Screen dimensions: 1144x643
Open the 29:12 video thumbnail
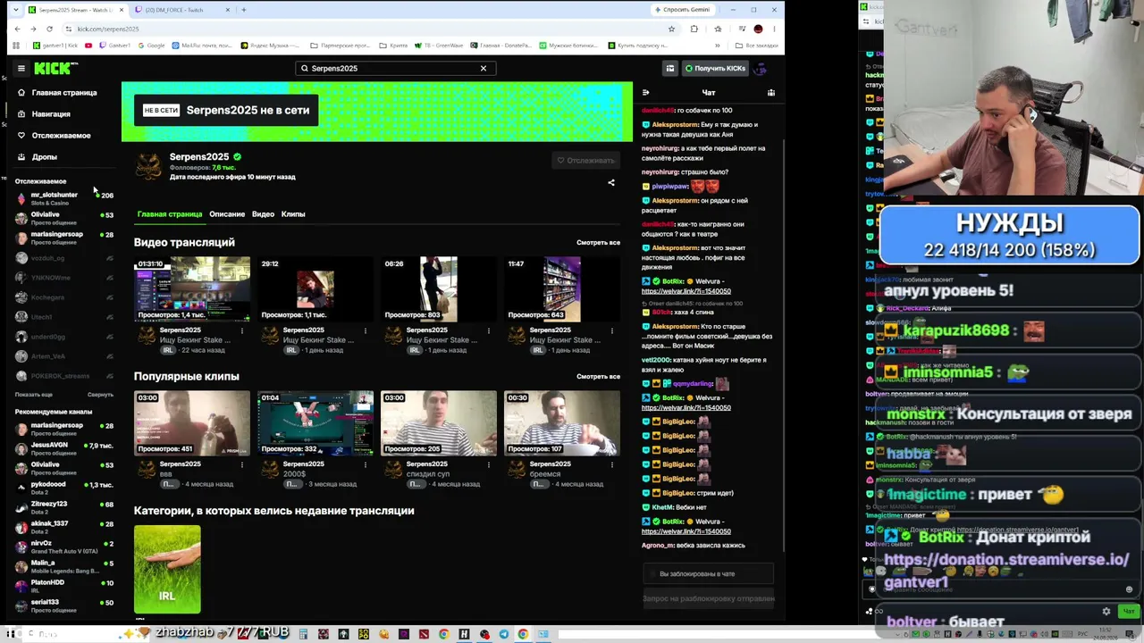[x=315, y=289]
